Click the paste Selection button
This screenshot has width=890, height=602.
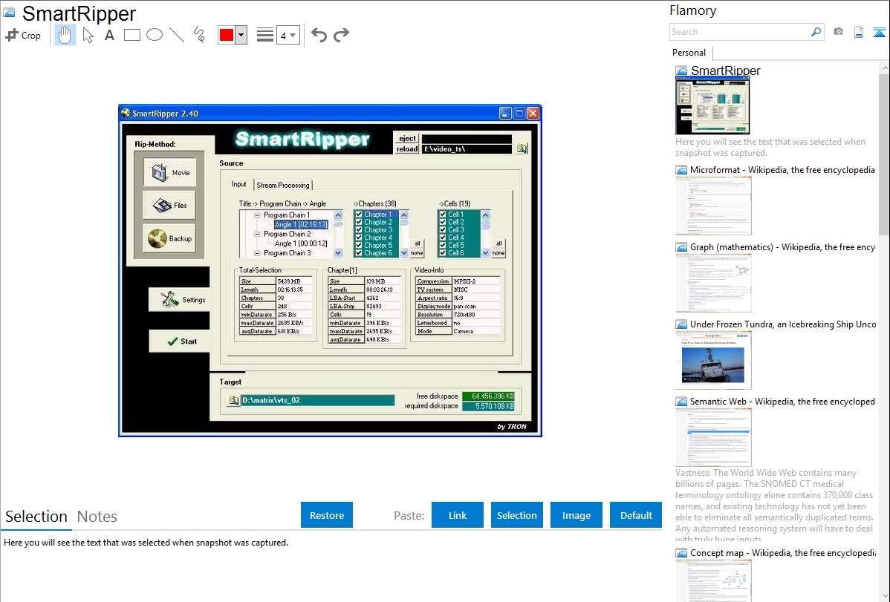(516, 515)
